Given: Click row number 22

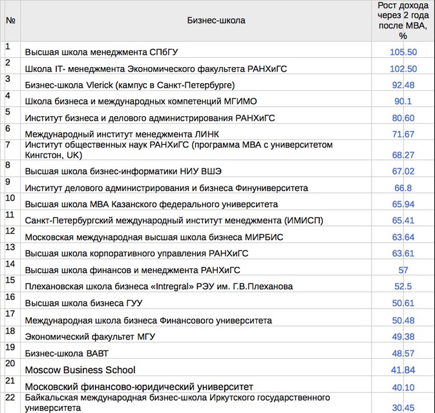Looking at the screenshot, I should click(x=10, y=398).
